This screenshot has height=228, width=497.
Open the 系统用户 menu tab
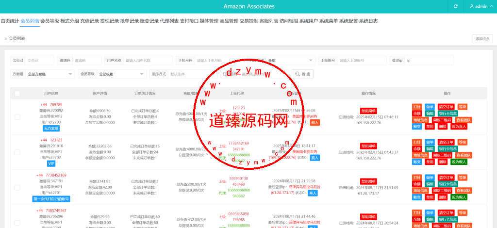click(x=309, y=21)
